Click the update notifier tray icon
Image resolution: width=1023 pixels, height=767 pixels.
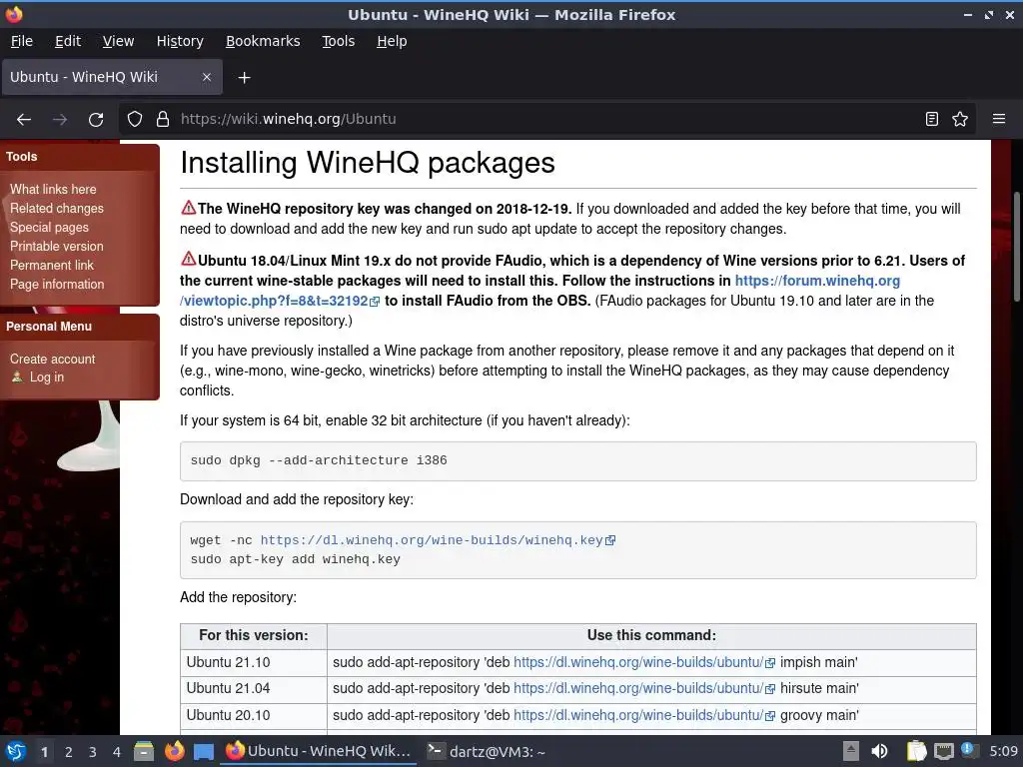coord(969,750)
